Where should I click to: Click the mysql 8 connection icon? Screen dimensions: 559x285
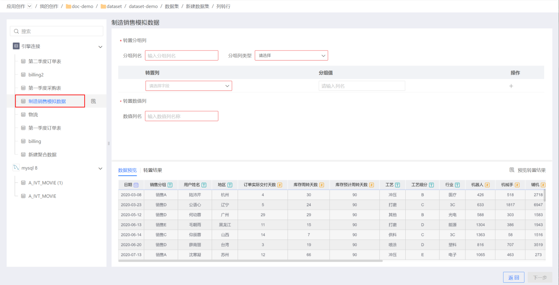[x=16, y=168]
